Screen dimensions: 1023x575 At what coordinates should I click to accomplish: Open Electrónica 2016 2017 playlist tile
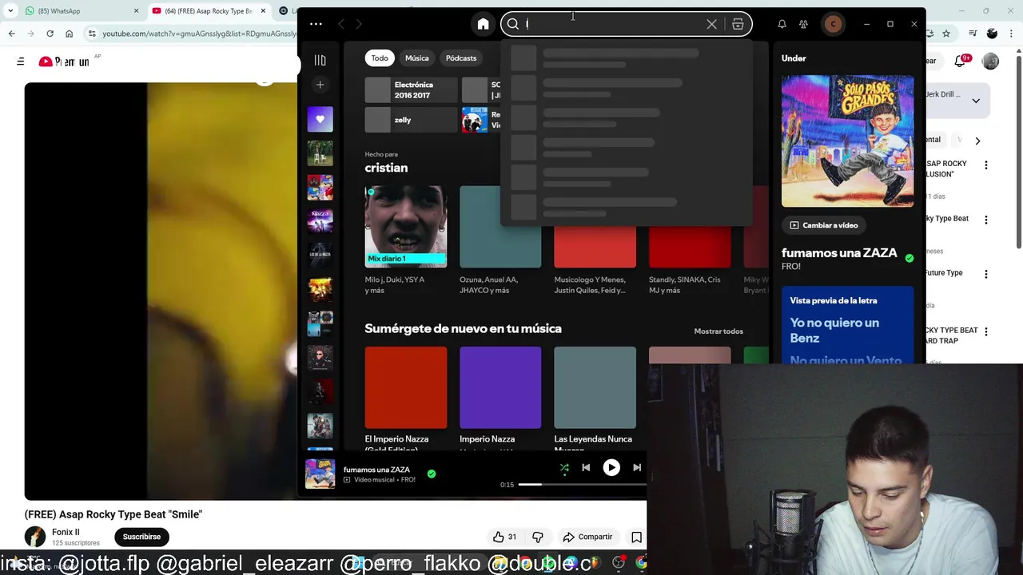(410, 89)
